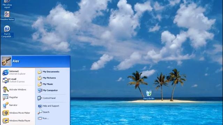
Task: Click the Run icon in the Start menu
Action: [x=40, y=118]
